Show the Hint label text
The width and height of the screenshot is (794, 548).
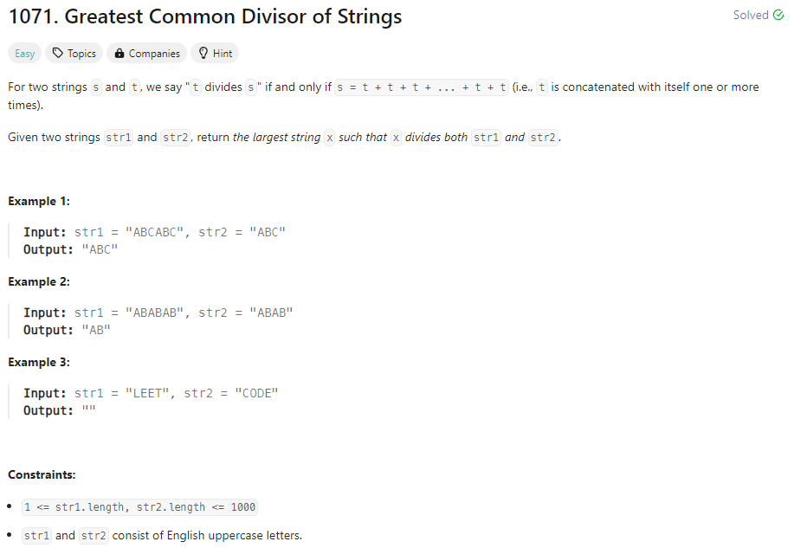pos(223,54)
